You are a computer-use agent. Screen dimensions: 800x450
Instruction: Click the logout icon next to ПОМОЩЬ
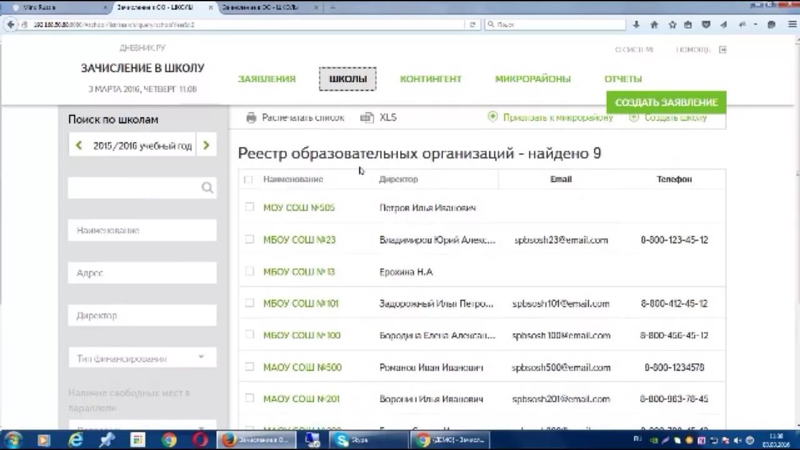pyautogui.click(x=722, y=49)
